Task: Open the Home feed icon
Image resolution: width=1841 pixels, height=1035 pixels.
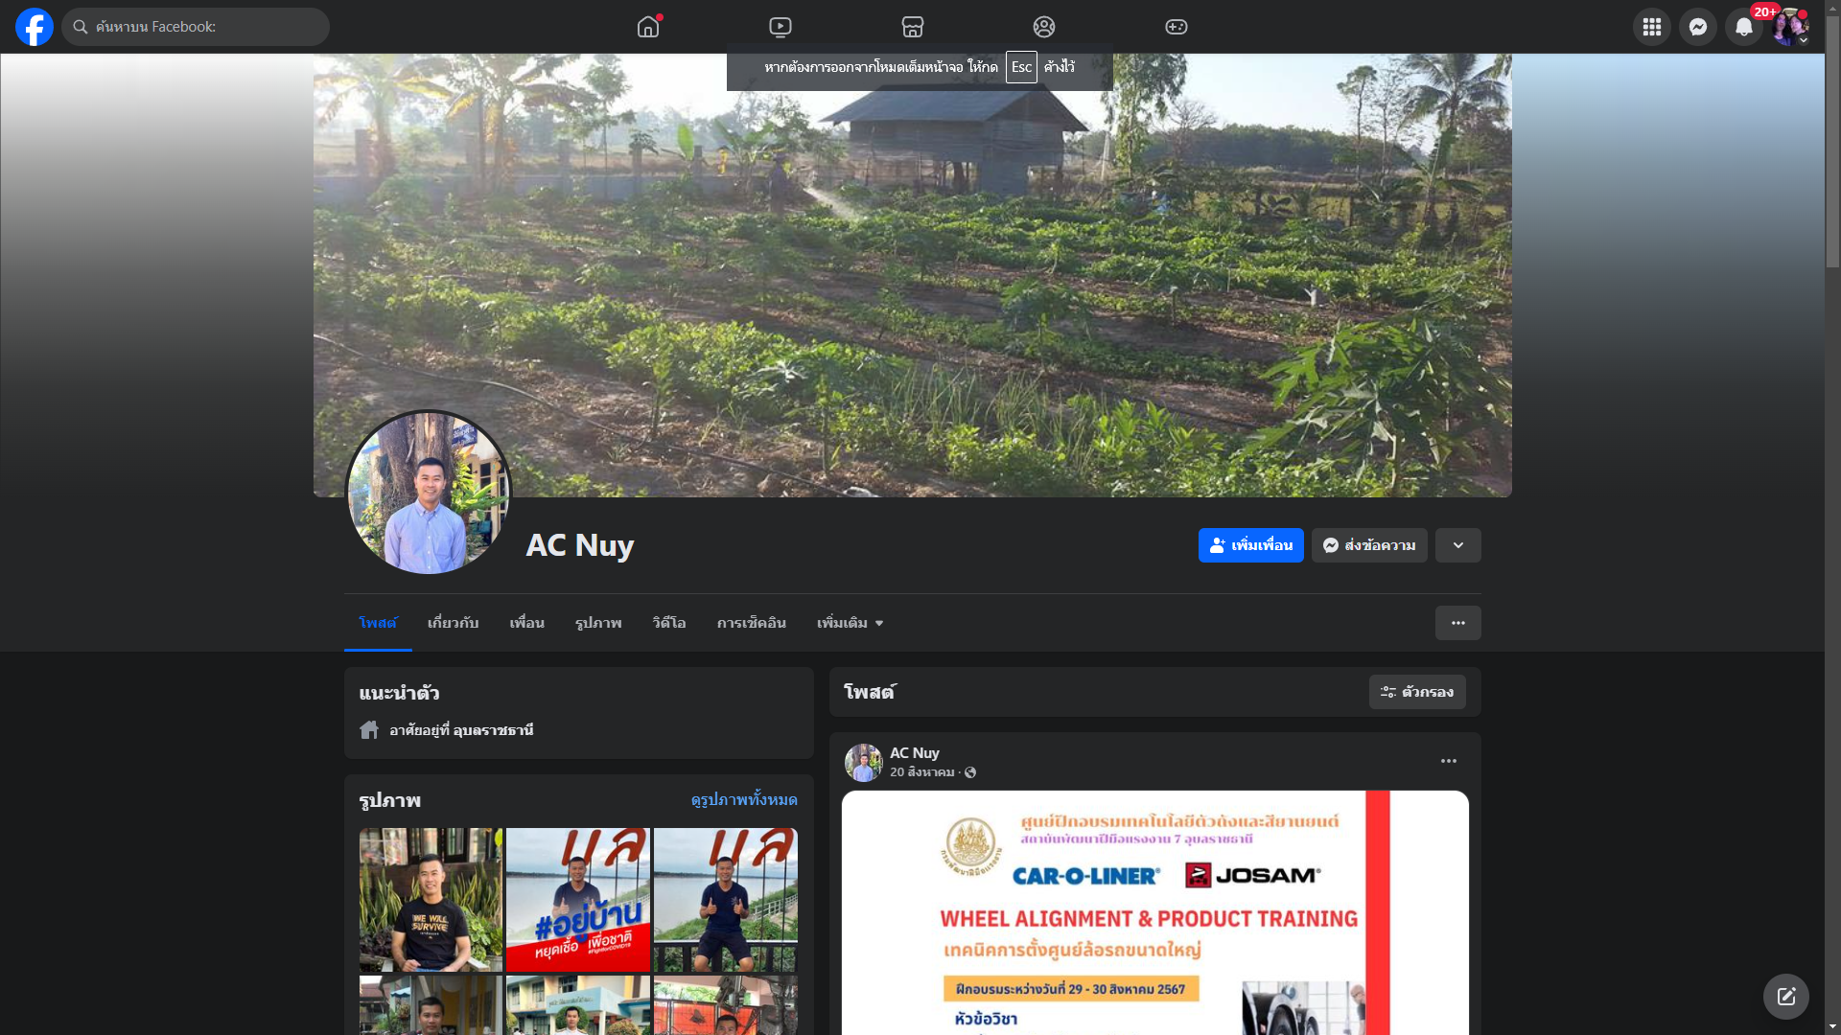Action: (x=648, y=27)
